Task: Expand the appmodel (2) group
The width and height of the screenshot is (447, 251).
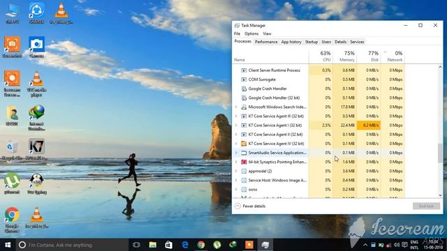Action: 236,171
